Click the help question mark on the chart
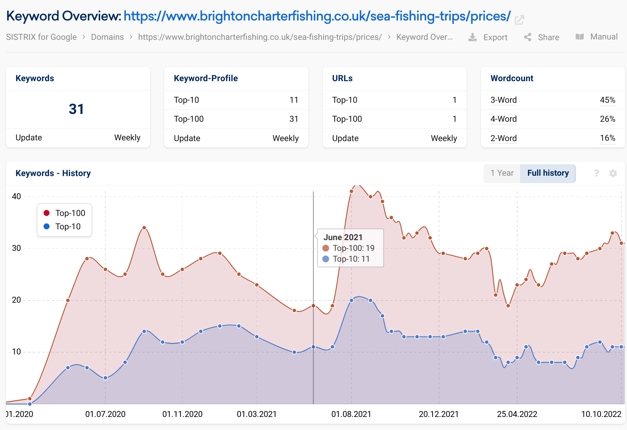627x430 pixels. 596,173
